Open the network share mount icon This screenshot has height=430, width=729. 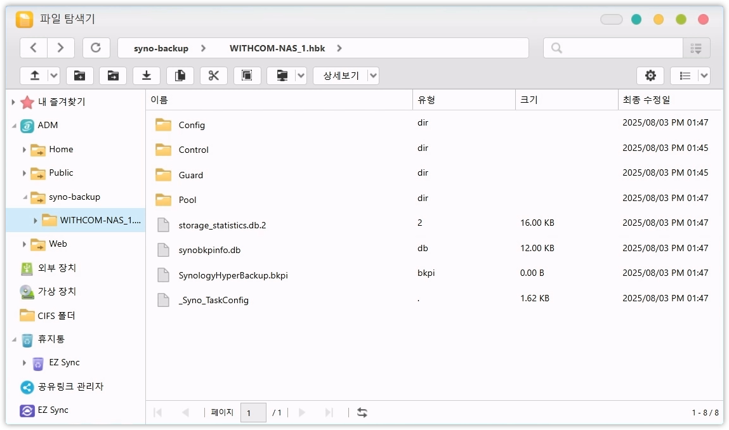280,75
